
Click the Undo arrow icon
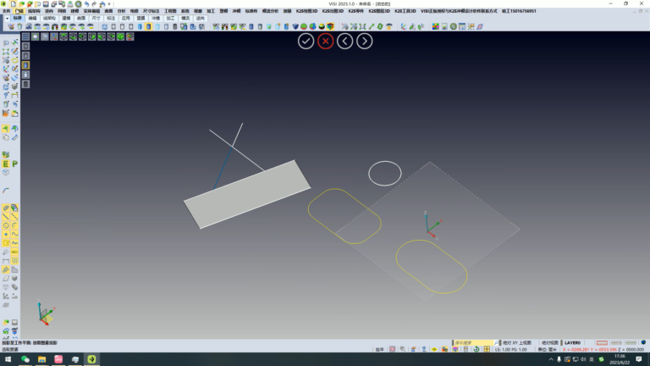tap(86, 3)
